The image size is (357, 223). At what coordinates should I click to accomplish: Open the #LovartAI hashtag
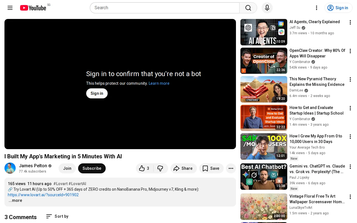tap(77, 184)
